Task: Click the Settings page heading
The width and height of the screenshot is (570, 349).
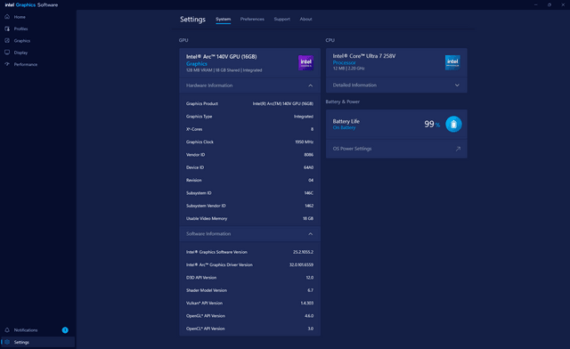Action: 192,20
